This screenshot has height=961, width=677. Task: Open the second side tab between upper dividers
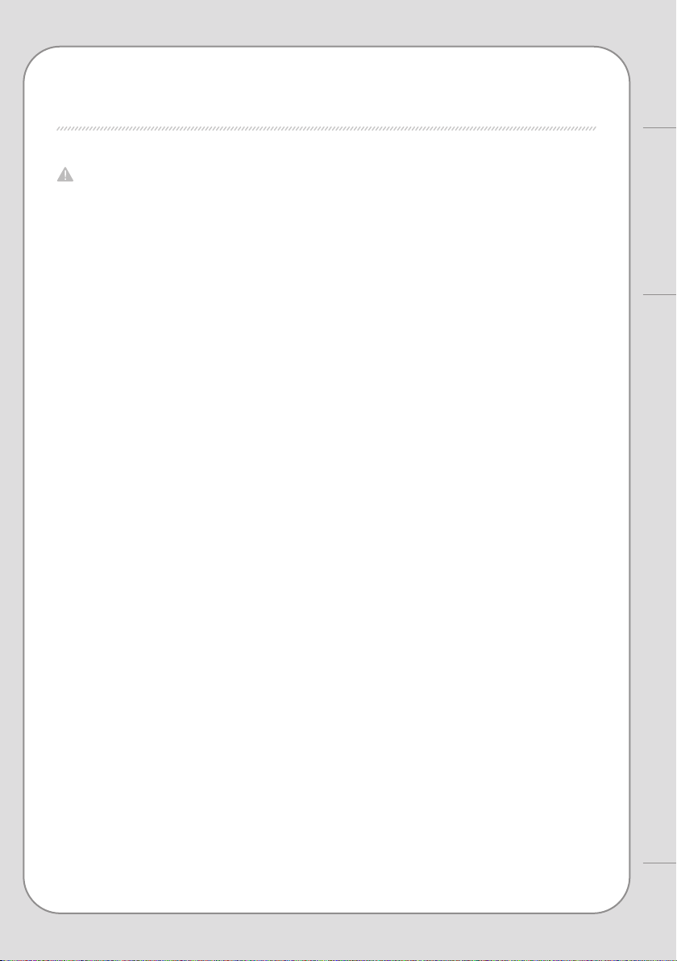(x=660, y=211)
